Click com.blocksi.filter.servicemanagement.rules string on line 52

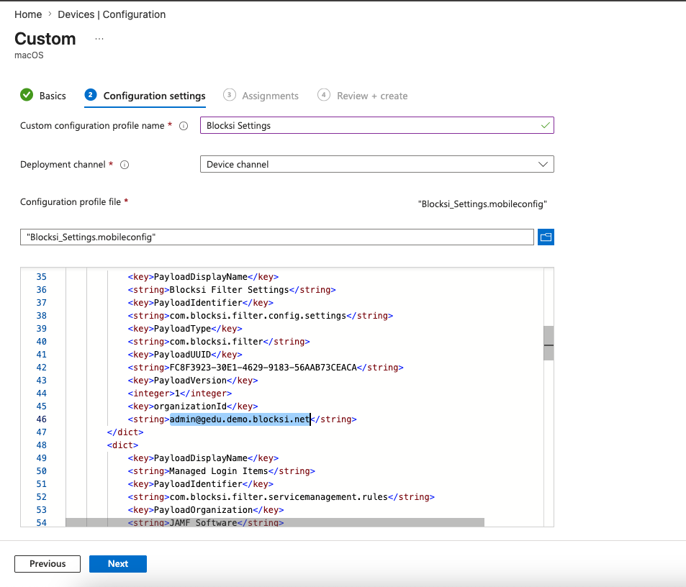(x=279, y=497)
